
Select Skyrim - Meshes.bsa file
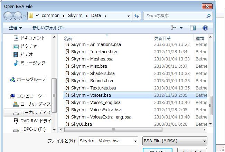tap(135, 59)
